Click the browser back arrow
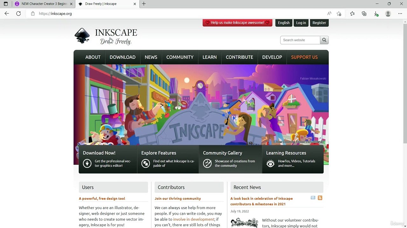Image resolution: width=407 pixels, height=228 pixels. (x=7, y=14)
